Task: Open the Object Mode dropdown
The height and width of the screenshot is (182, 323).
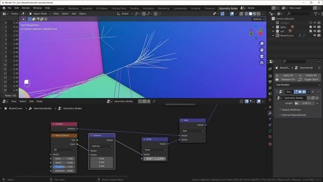Action: [x=39, y=14]
